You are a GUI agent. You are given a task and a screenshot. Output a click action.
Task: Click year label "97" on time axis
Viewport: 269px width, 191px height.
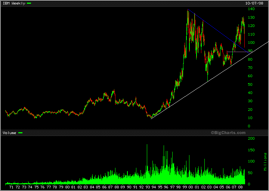coord(172,187)
